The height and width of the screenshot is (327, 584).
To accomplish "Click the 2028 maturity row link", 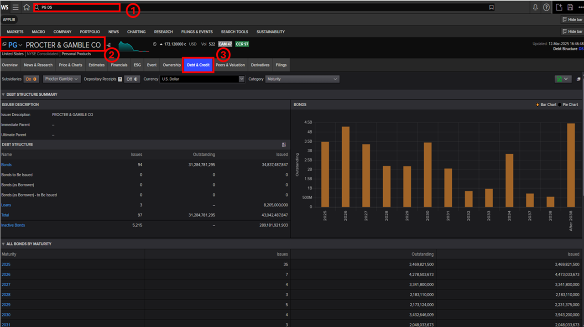I will (6, 295).
